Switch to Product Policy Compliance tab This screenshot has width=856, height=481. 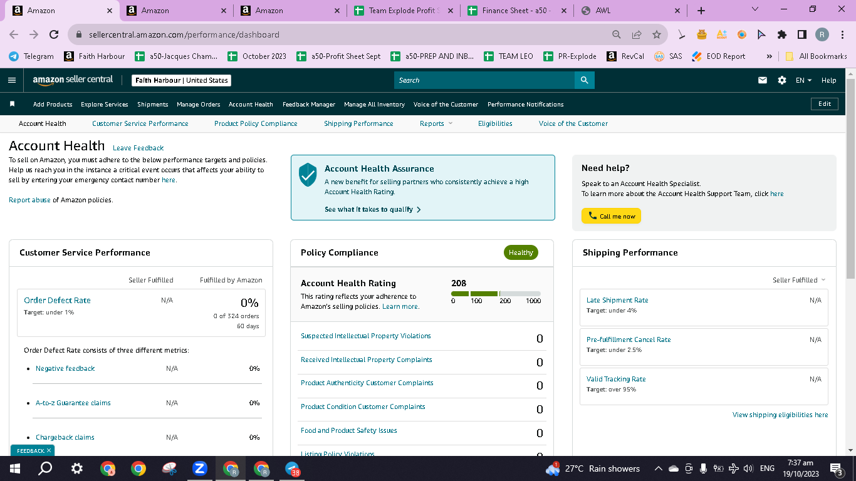[x=256, y=123]
